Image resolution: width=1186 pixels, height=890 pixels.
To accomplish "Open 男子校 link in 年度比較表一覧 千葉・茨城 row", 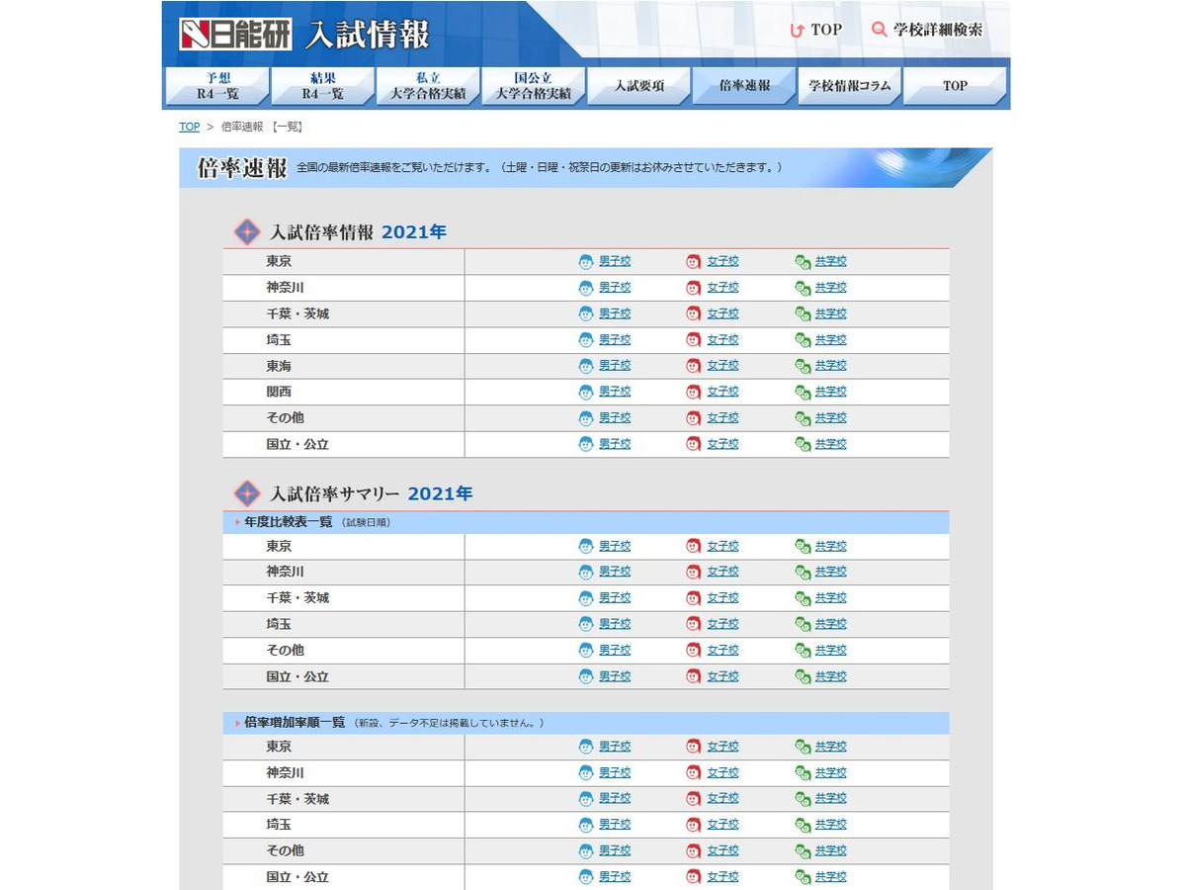I will [x=615, y=598].
